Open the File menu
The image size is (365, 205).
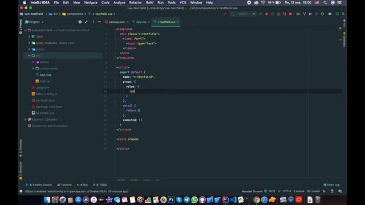pyautogui.click(x=56, y=2)
